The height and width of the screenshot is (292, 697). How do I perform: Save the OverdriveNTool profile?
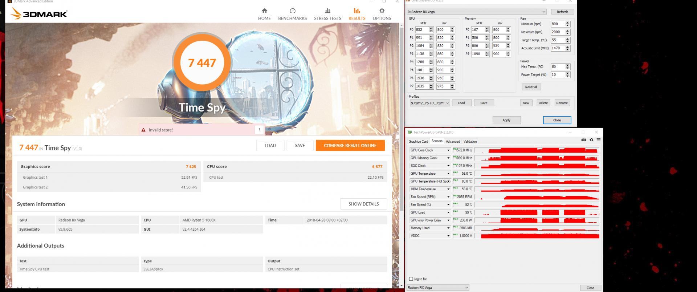click(x=484, y=103)
